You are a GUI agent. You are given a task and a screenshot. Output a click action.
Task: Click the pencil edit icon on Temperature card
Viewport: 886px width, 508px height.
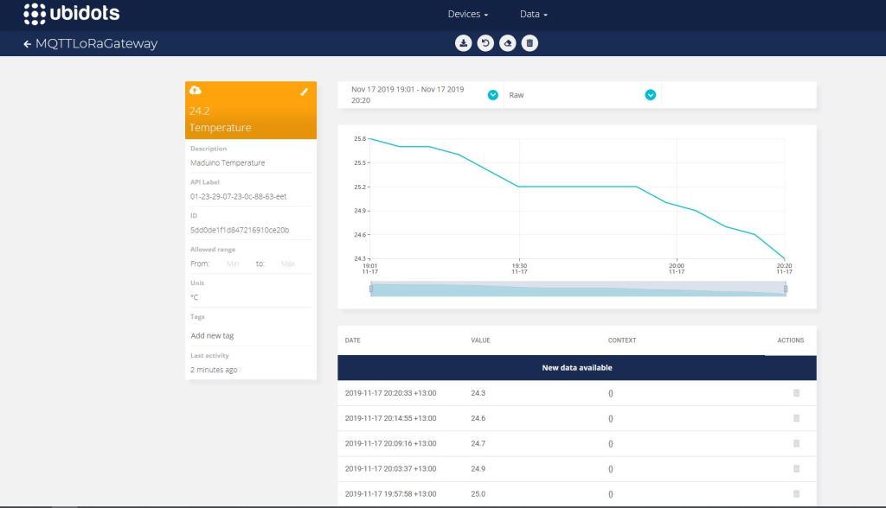(304, 92)
